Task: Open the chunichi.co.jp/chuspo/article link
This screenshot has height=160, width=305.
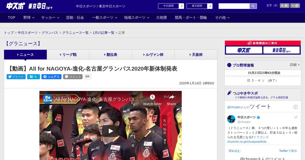Action: 248,142
